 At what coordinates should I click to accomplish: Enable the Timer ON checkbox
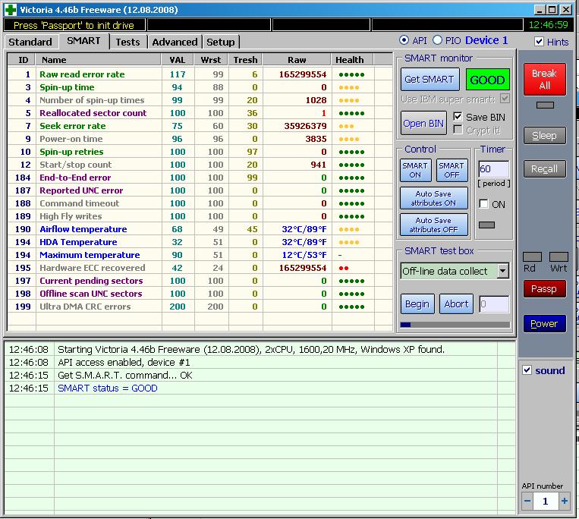[483, 204]
